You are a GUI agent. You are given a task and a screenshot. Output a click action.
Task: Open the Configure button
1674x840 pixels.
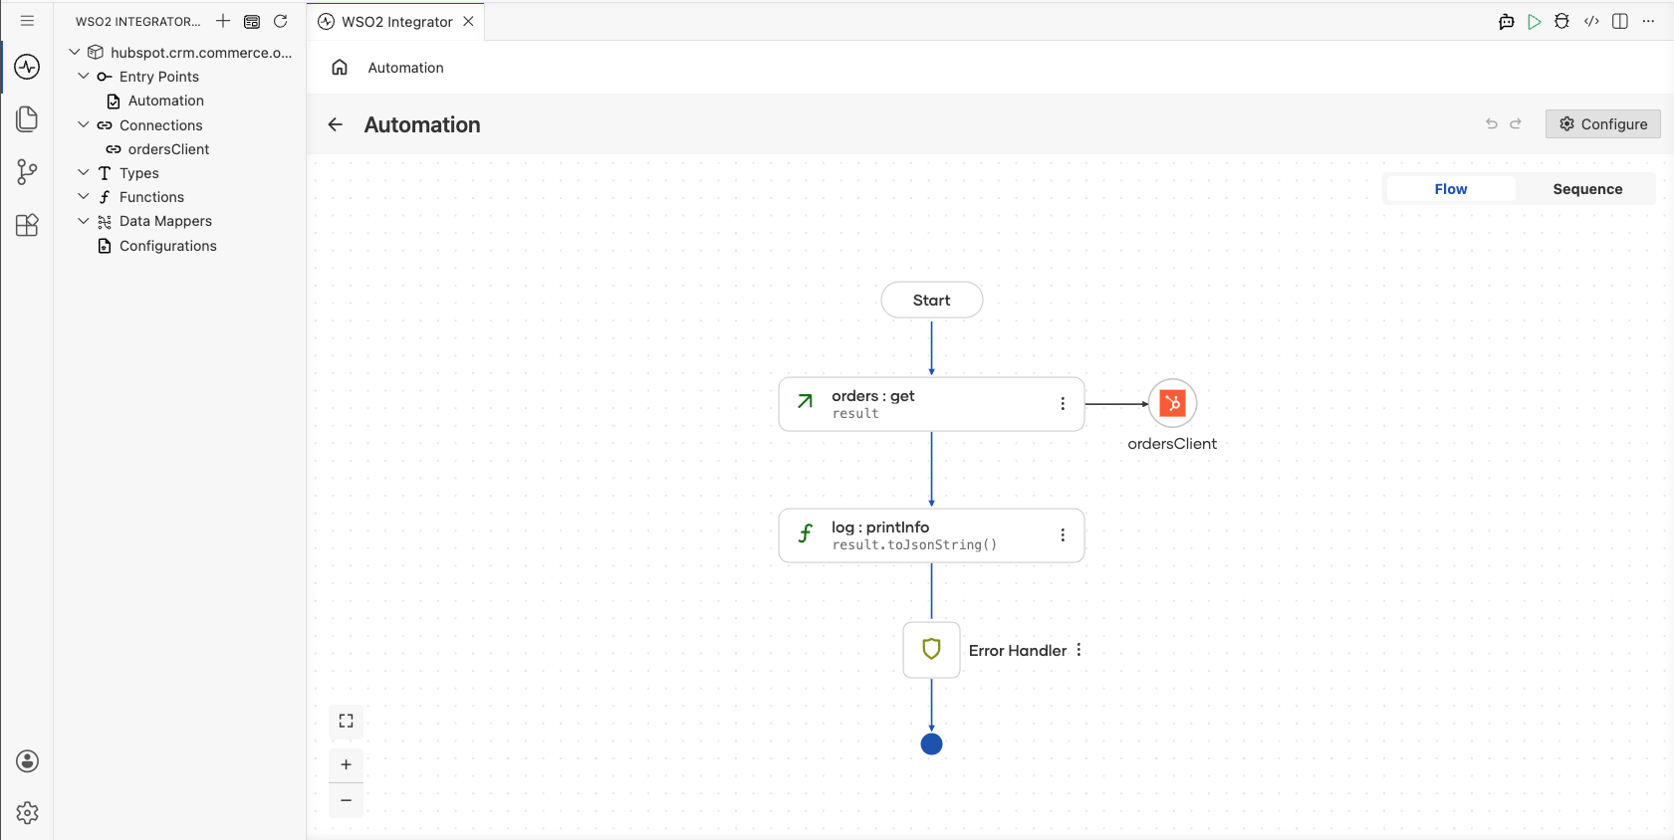pos(1602,124)
